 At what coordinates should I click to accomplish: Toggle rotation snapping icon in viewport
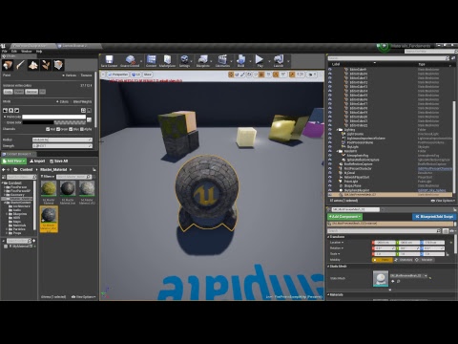[x=276, y=75]
